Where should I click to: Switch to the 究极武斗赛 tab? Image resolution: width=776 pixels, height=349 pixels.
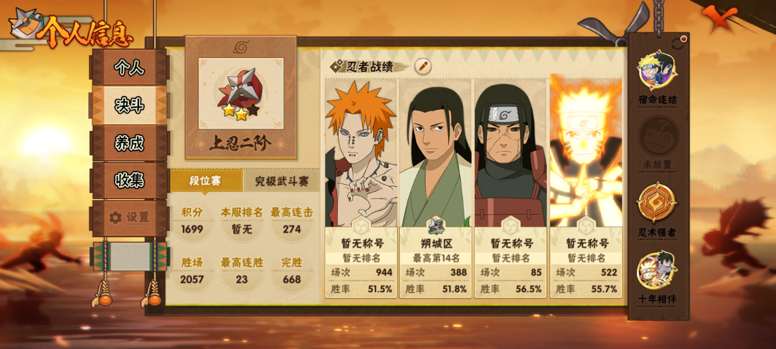(281, 181)
